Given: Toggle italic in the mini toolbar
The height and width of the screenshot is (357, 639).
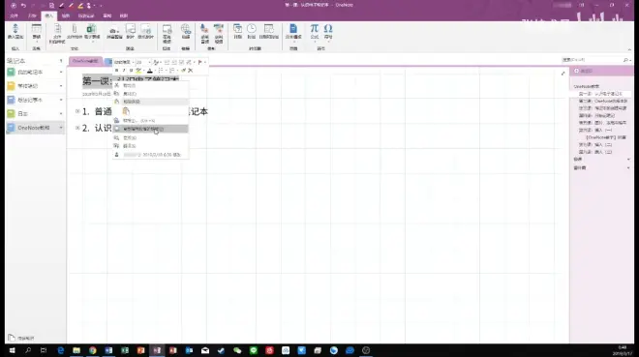Looking at the screenshot, I should [124, 71].
